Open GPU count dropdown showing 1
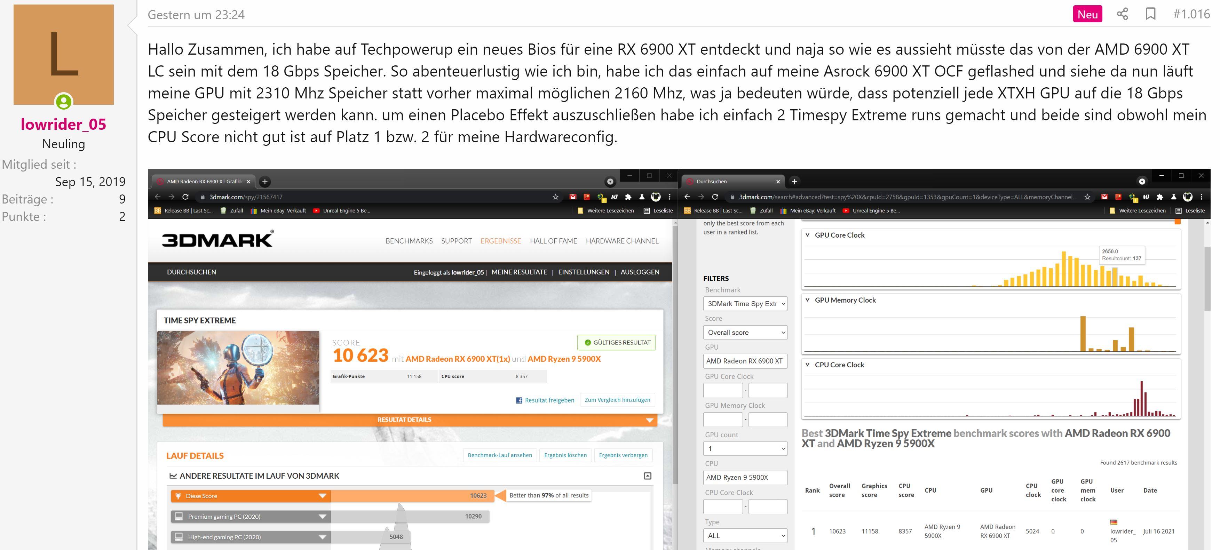 click(745, 449)
